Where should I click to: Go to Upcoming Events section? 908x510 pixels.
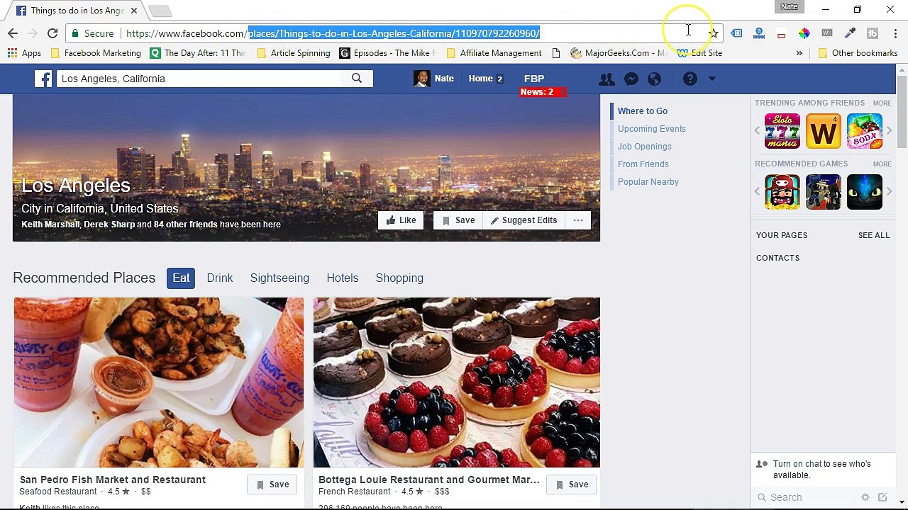652,129
